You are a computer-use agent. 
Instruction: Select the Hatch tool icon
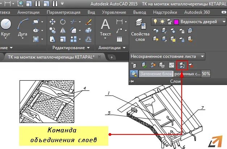pos(36,39)
